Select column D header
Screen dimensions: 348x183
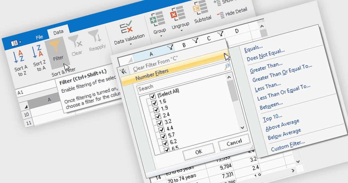click(x=237, y=31)
